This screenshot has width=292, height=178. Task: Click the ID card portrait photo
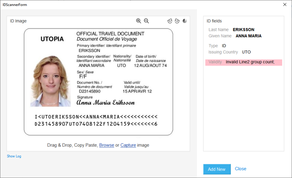[51, 81]
